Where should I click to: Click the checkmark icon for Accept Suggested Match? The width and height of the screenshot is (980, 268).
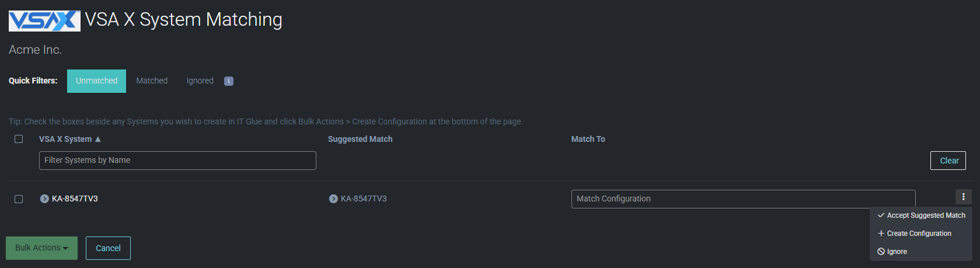coord(881,215)
